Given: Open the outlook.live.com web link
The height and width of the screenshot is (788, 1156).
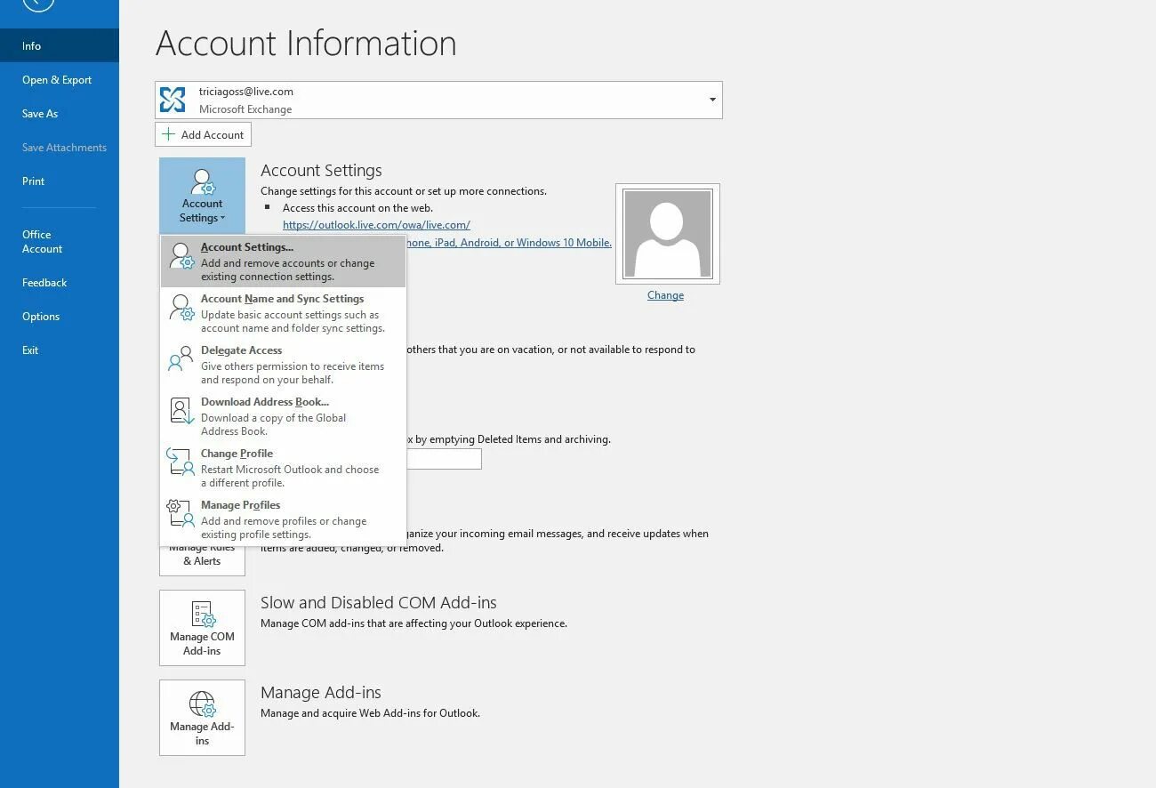Looking at the screenshot, I should tap(376, 225).
